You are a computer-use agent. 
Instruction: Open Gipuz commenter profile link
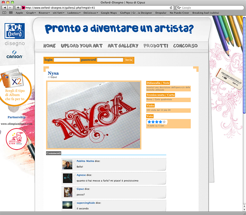80,189
